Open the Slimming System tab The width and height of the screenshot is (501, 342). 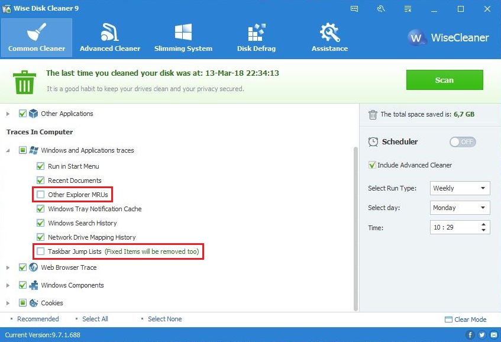pos(183,38)
